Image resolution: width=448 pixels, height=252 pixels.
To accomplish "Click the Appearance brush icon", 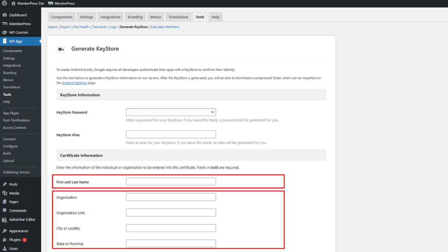I will tap(5, 231).
